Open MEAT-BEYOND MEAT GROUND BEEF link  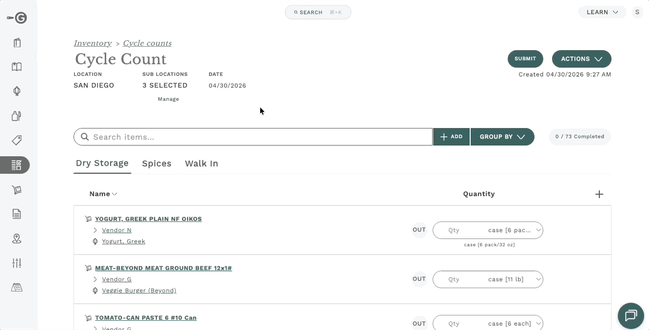click(163, 268)
